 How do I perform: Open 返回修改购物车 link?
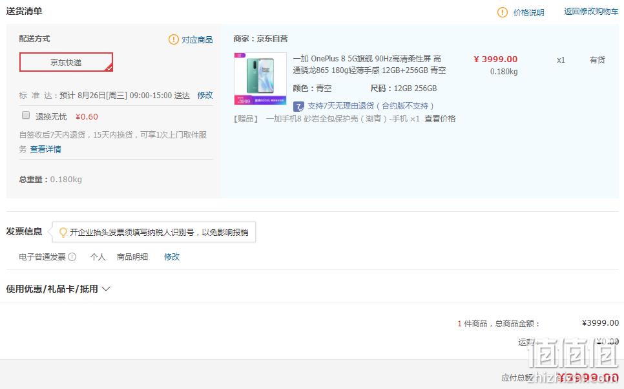[x=591, y=12]
